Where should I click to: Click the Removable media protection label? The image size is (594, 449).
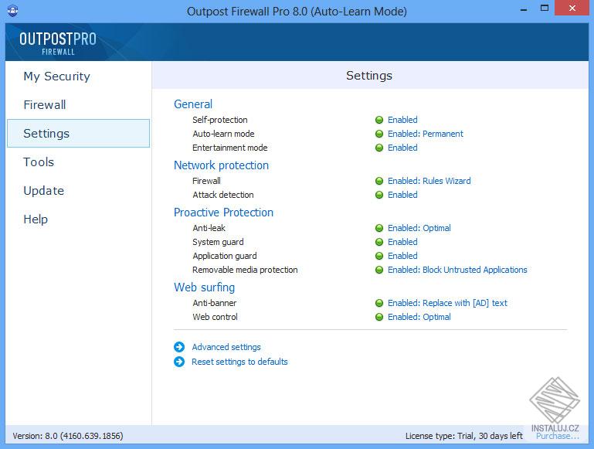(245, 270)
